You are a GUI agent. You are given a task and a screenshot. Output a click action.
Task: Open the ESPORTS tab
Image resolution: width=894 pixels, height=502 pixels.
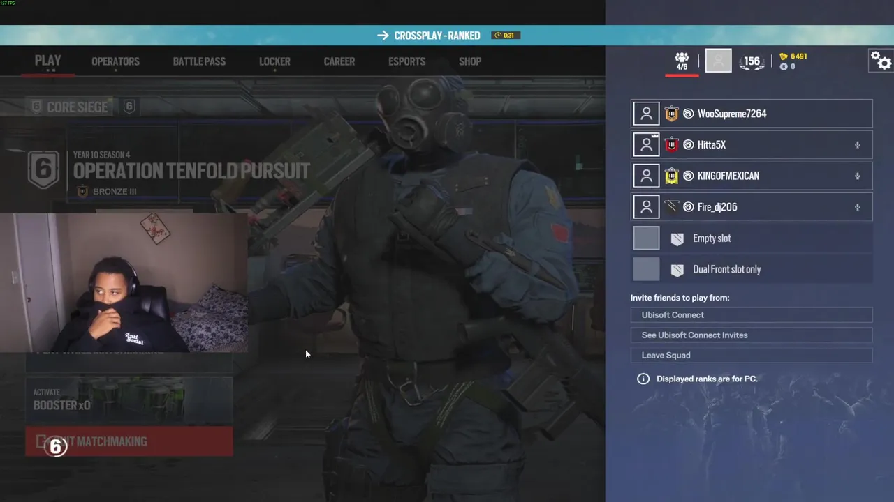(x=406, y=61)
